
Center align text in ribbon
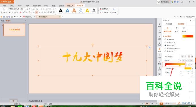pos(37,12)
